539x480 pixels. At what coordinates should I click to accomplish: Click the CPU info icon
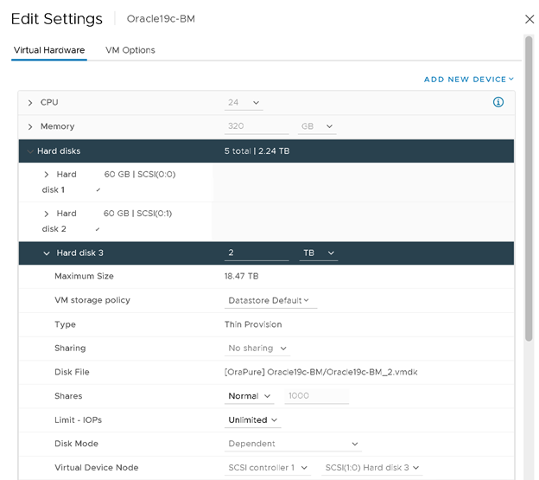(x=498, y=102)
